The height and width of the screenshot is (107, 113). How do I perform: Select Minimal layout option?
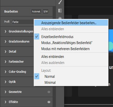pyautogui.click(x=71, y=82)
